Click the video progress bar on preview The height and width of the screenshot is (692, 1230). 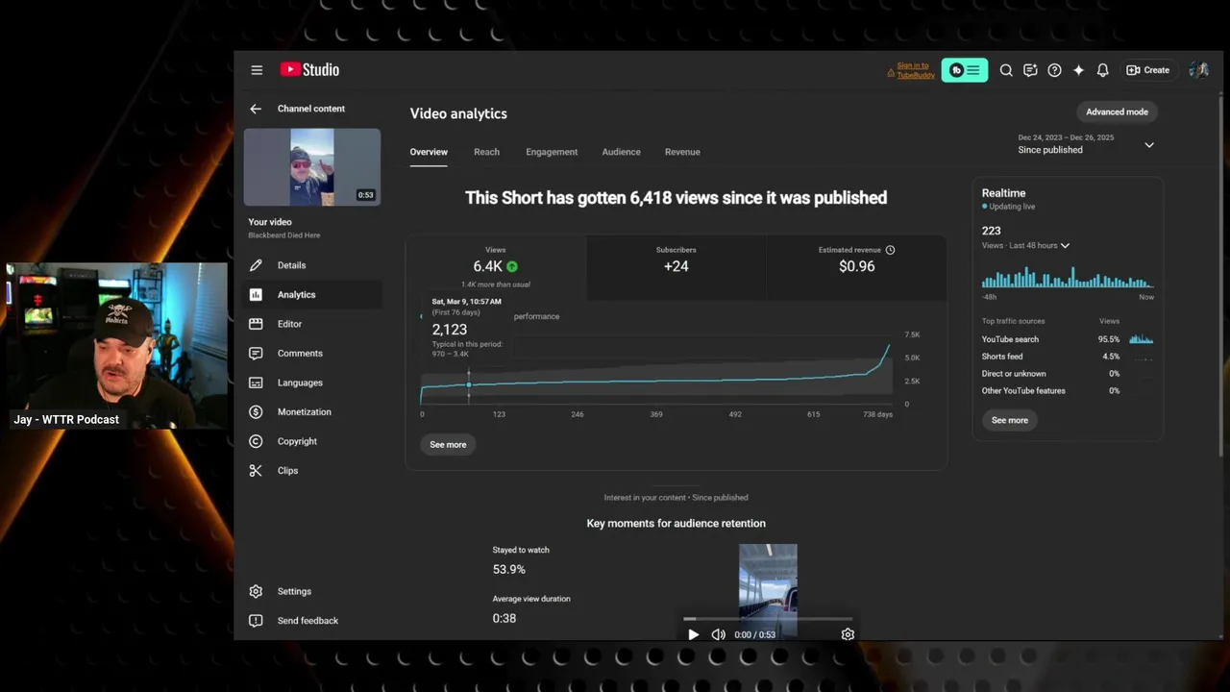[768, 620]
